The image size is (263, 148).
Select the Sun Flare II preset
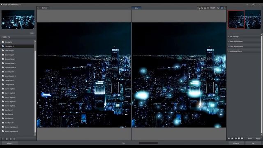pos(17,114)
